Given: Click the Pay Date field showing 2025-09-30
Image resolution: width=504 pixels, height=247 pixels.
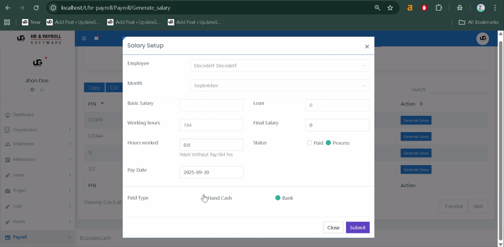Looking at the screenshot, I should tap(212, 172).
